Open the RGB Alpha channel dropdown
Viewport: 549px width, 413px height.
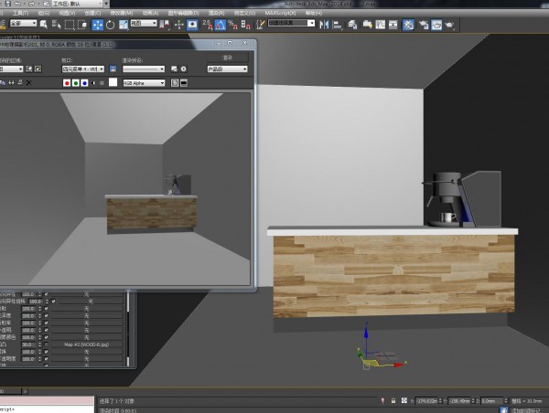(x=144, y=83)
